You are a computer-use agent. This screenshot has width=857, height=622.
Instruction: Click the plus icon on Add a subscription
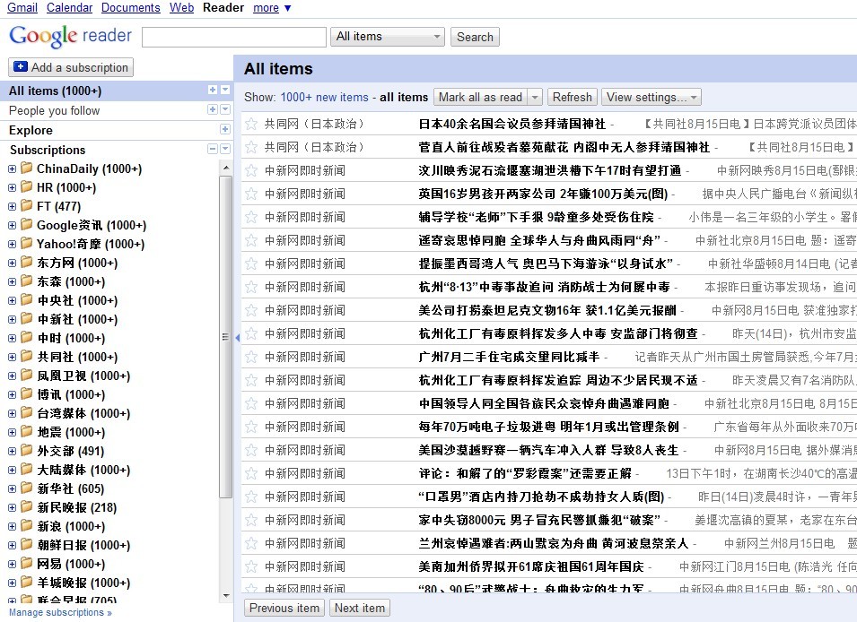point(21,67)
